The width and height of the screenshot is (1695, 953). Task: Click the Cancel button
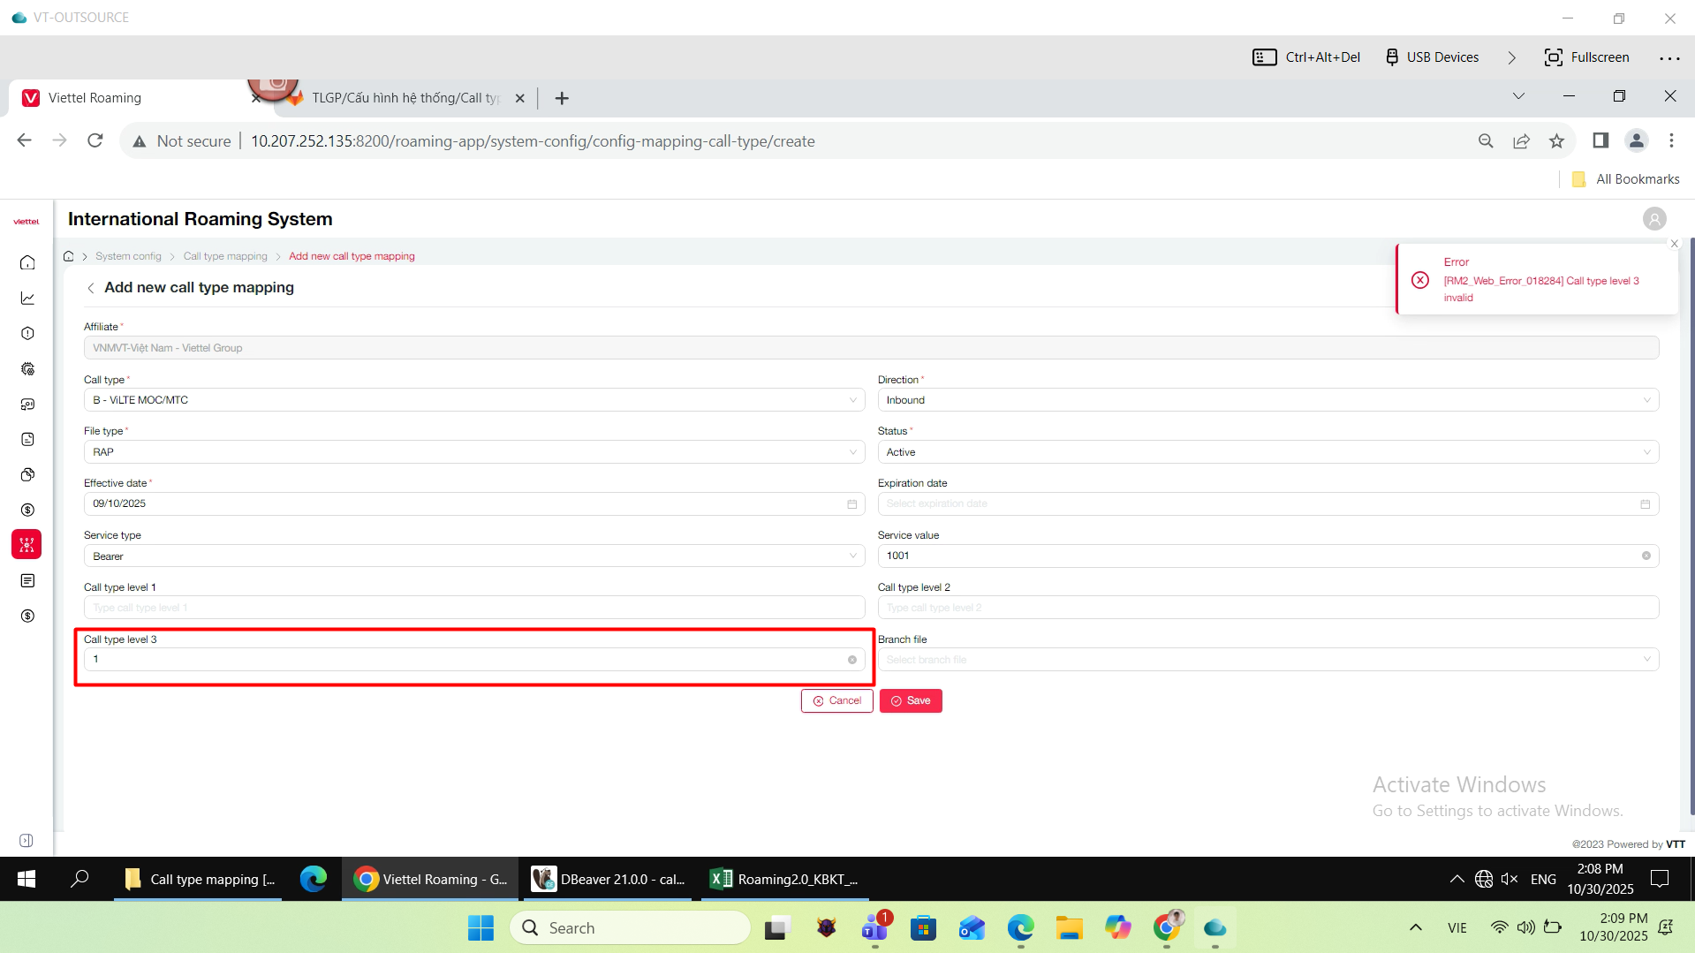pyautogui.click(x=836, y=700)
